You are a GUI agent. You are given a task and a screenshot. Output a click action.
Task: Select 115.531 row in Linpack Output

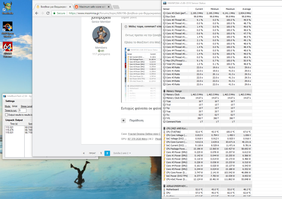pyautogui.click(x=9, y=133)
